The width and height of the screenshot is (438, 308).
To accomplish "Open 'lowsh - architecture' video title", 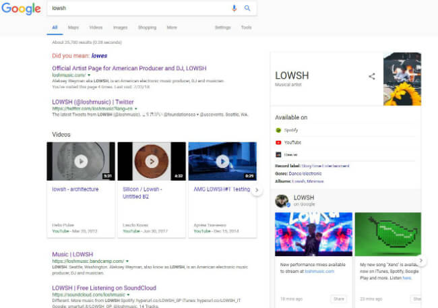I will 75,189.
